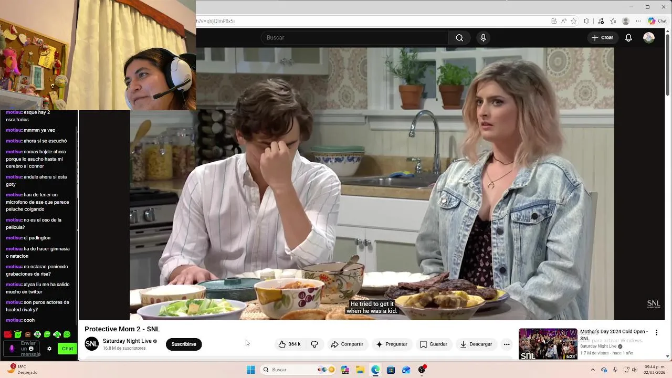Click the Crear button

(x=602, y=38)
